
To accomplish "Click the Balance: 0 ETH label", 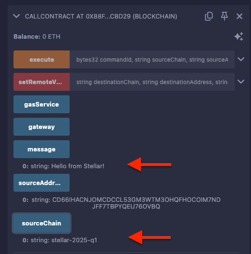I will (x=37, y=36).
